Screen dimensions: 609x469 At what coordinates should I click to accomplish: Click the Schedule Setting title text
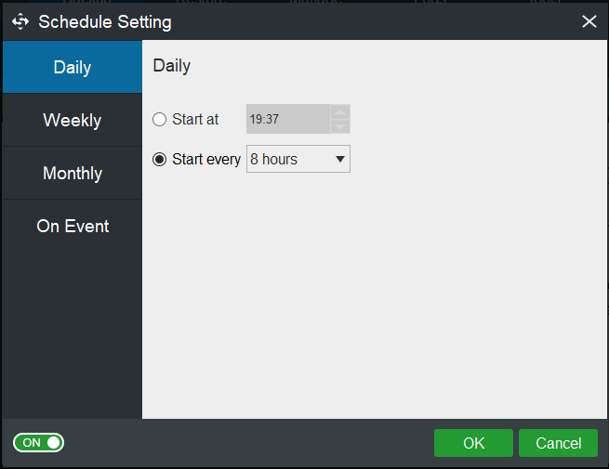pos(105,21)
